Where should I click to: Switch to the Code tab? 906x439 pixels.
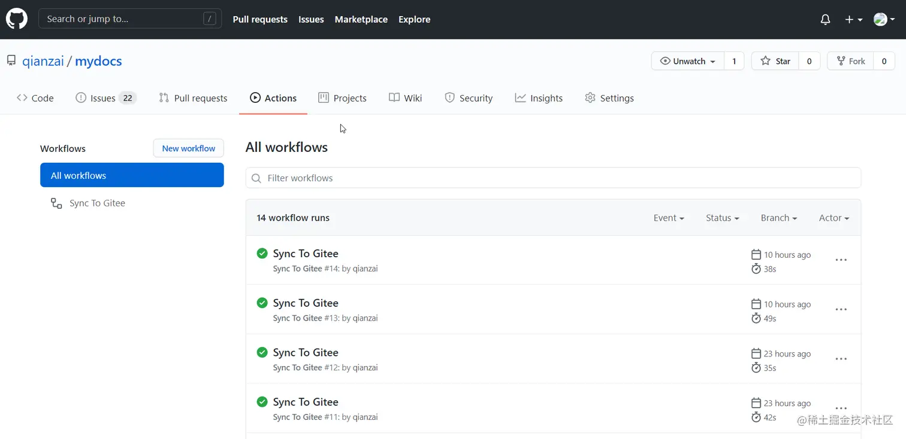[x=35, y=98]
